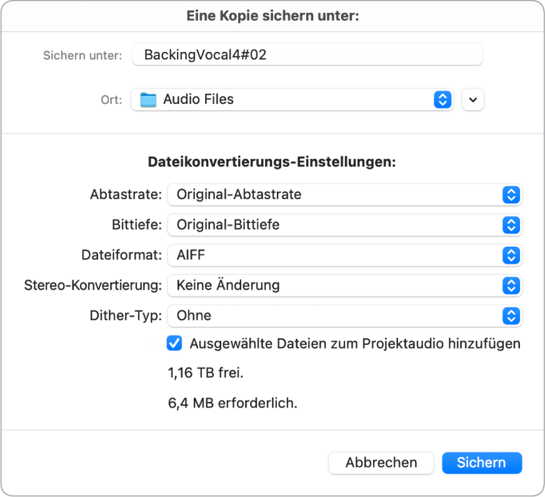
Task: Click the Ort popup's blue chevron icon
Action: click(442, 99)
